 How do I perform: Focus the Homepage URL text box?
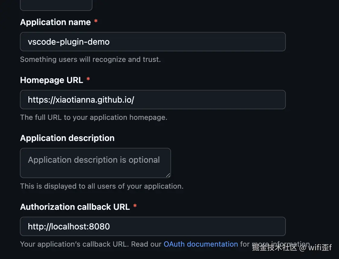[153, 100]
